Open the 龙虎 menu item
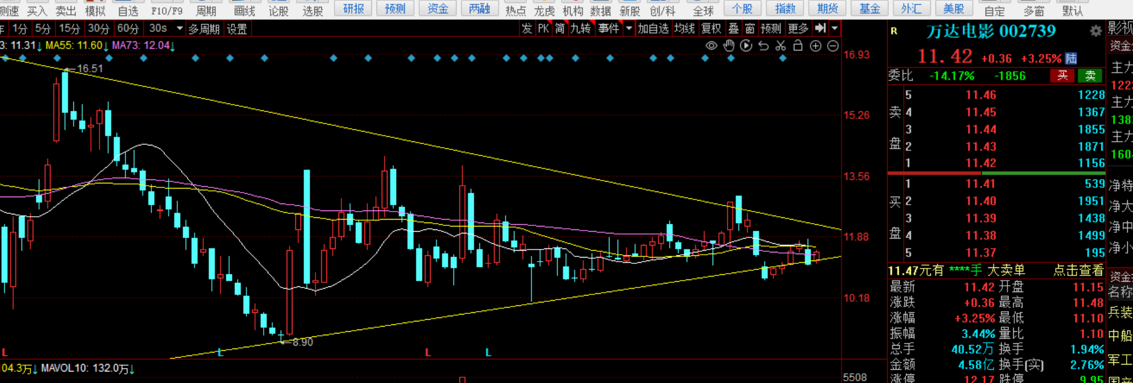The image size is (1133, 383). (544, 11)
